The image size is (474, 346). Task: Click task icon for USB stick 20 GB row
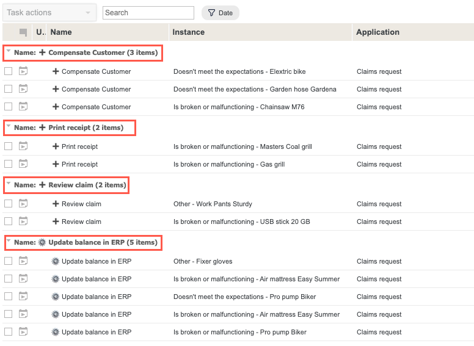pos(23,222)
